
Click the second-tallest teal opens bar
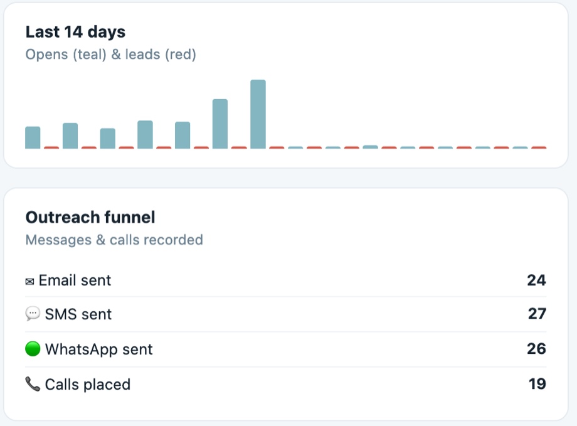(220, 124)
